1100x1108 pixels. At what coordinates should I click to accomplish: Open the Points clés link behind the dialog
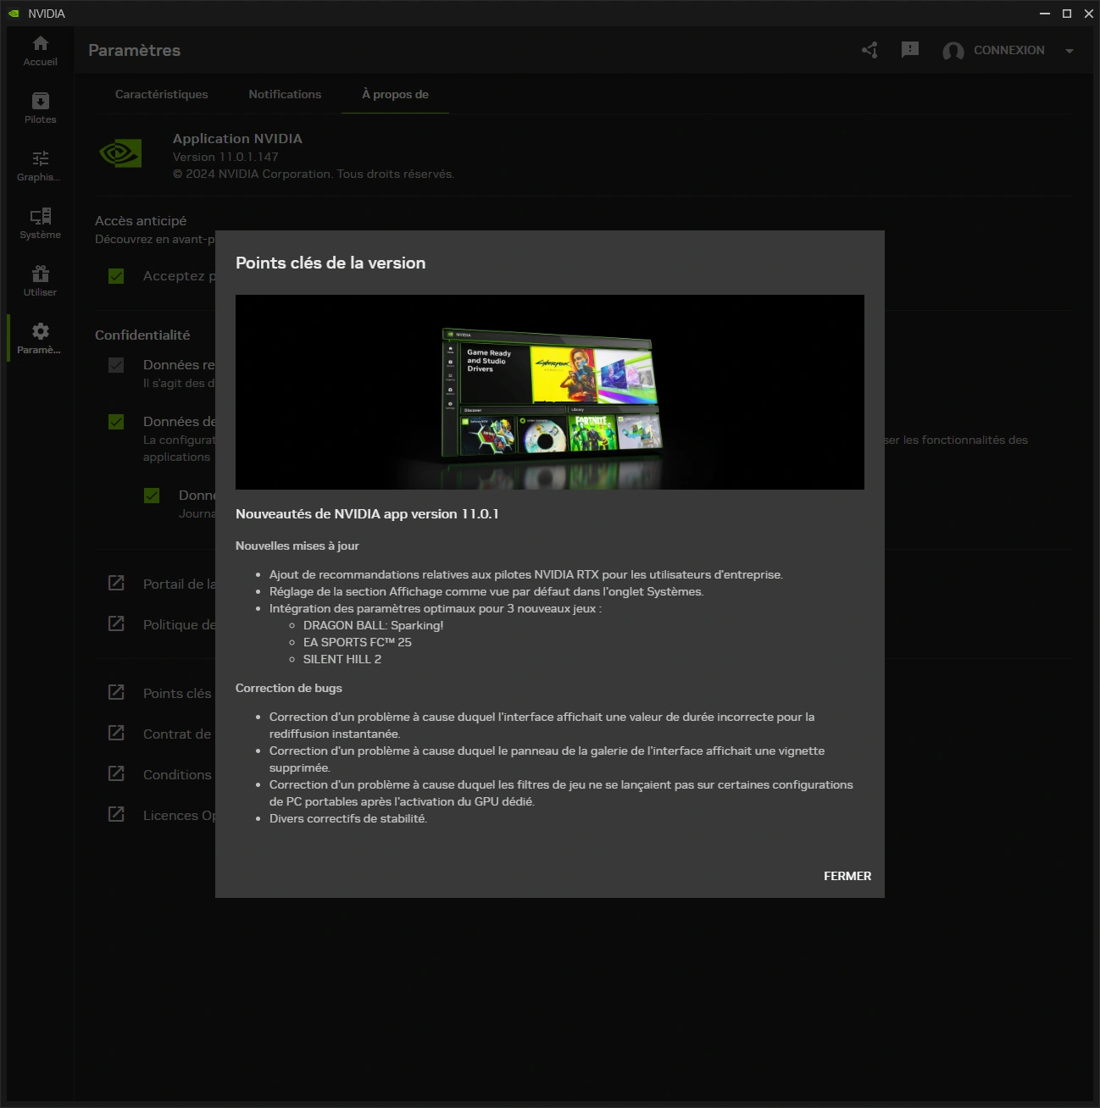[177, 693]
